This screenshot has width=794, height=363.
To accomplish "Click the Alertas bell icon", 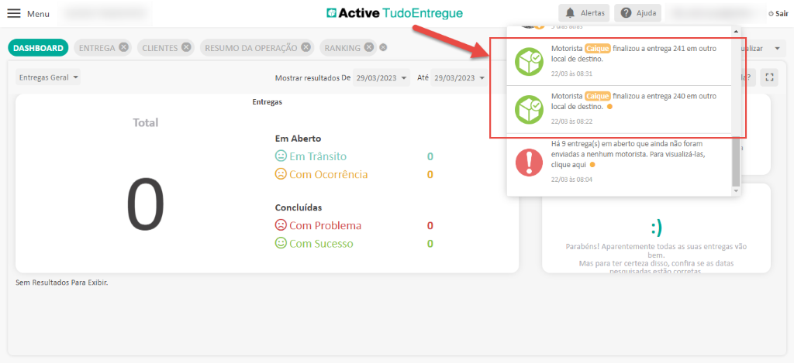I will tap(571, 13).
